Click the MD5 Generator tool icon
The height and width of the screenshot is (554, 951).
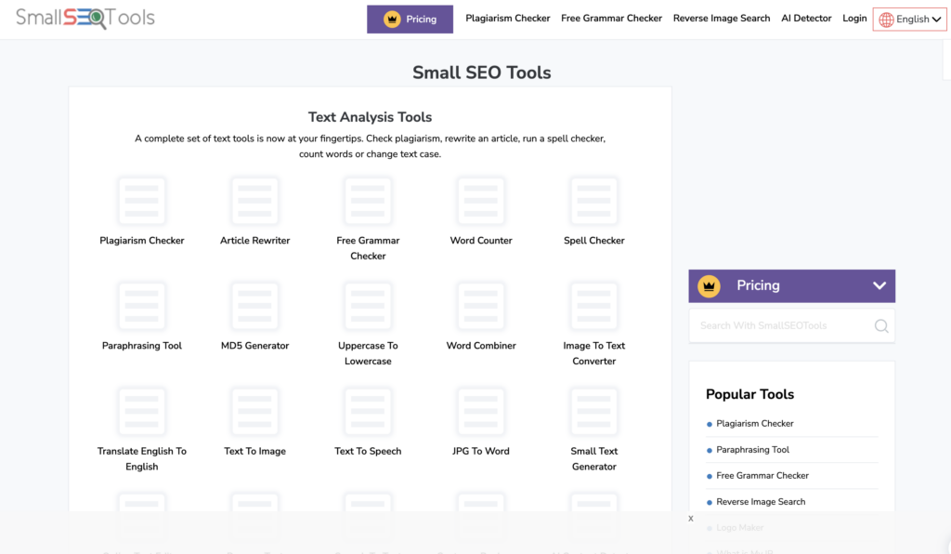pos(255,306)
